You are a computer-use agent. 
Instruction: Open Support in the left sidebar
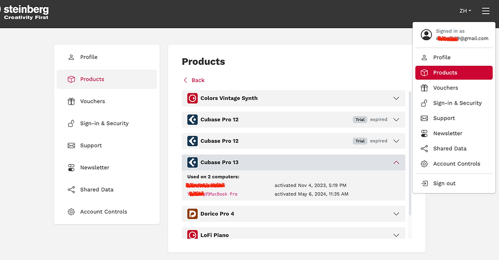point(107,145)
